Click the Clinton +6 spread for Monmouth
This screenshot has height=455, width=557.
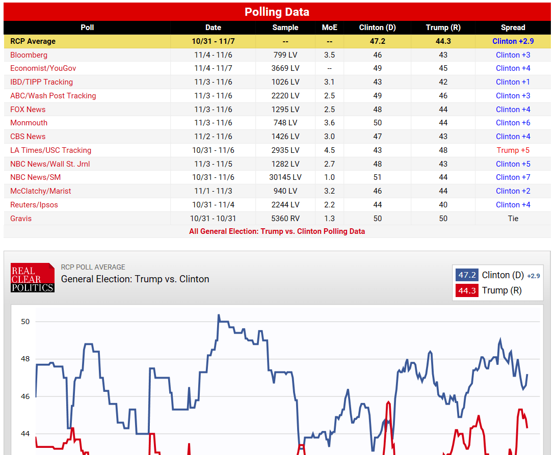coord(513,123)
